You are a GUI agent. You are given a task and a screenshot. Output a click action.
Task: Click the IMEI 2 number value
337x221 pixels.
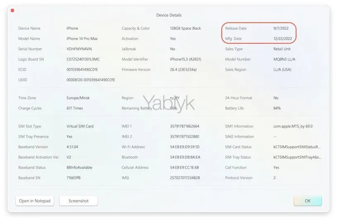coord(184,137)
